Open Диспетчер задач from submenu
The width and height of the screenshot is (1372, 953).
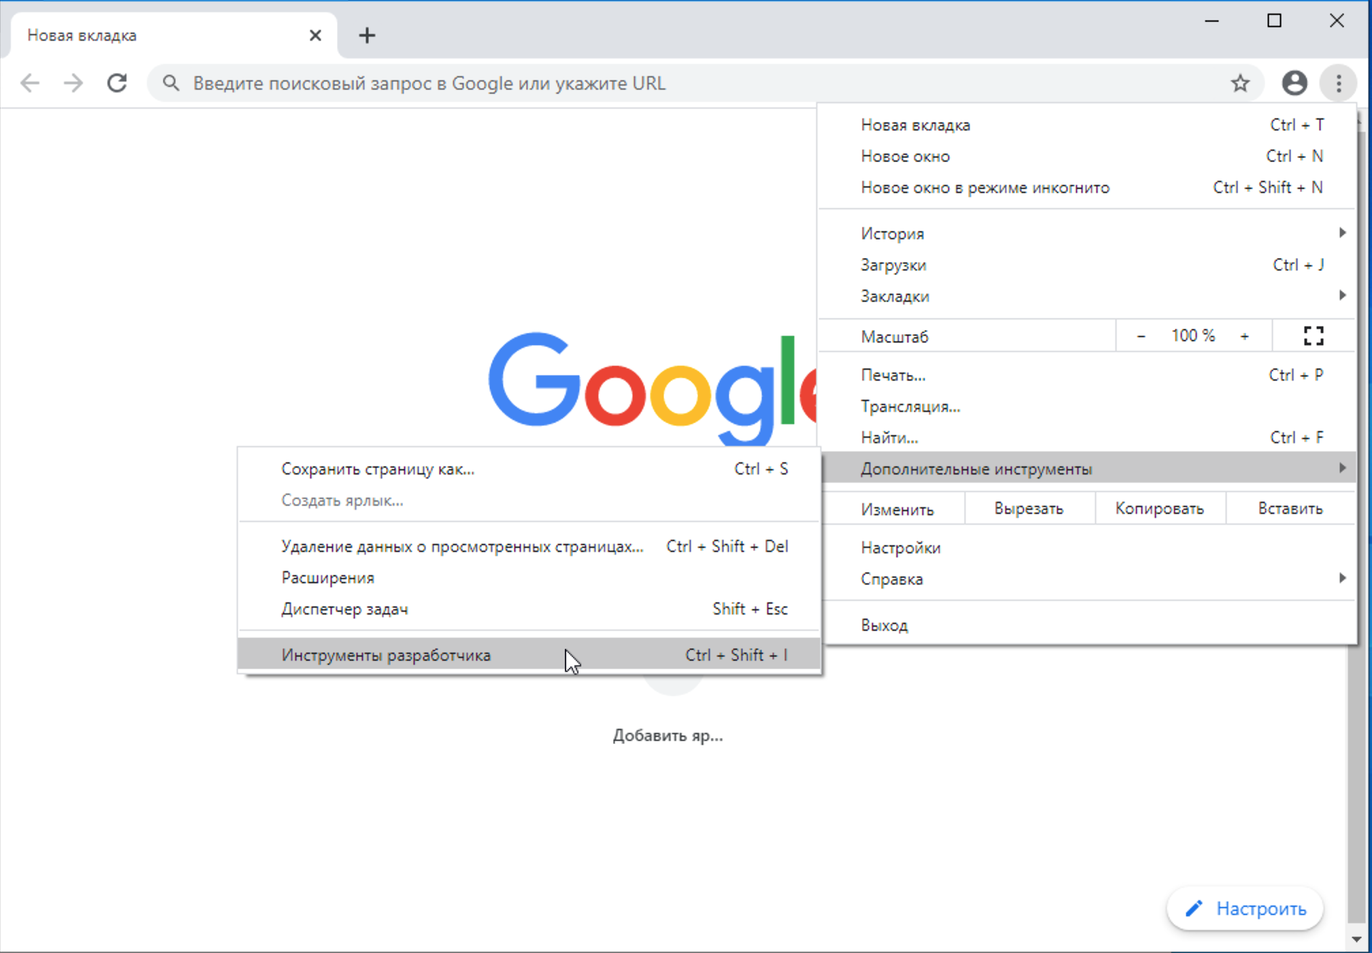coord(529,610)
